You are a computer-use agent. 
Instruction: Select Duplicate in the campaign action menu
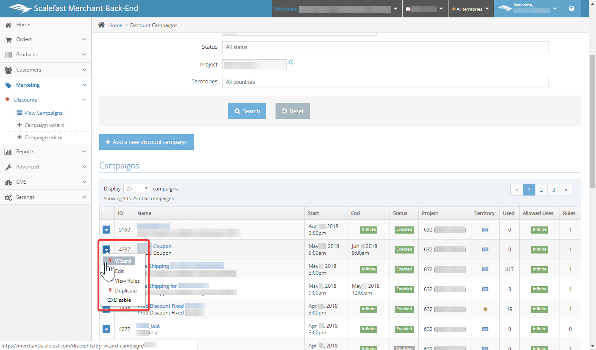click(x=125, y=291)
